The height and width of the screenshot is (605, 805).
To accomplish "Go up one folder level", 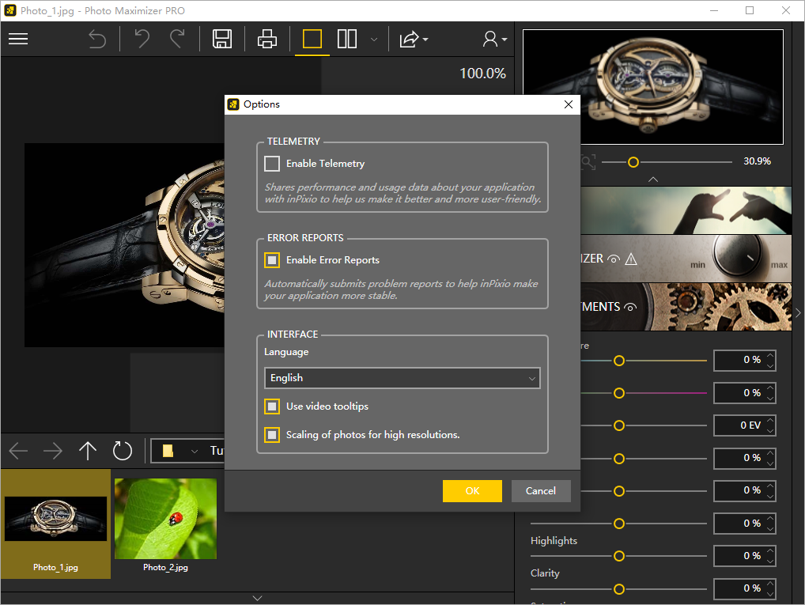I will (x=88, y=451).
